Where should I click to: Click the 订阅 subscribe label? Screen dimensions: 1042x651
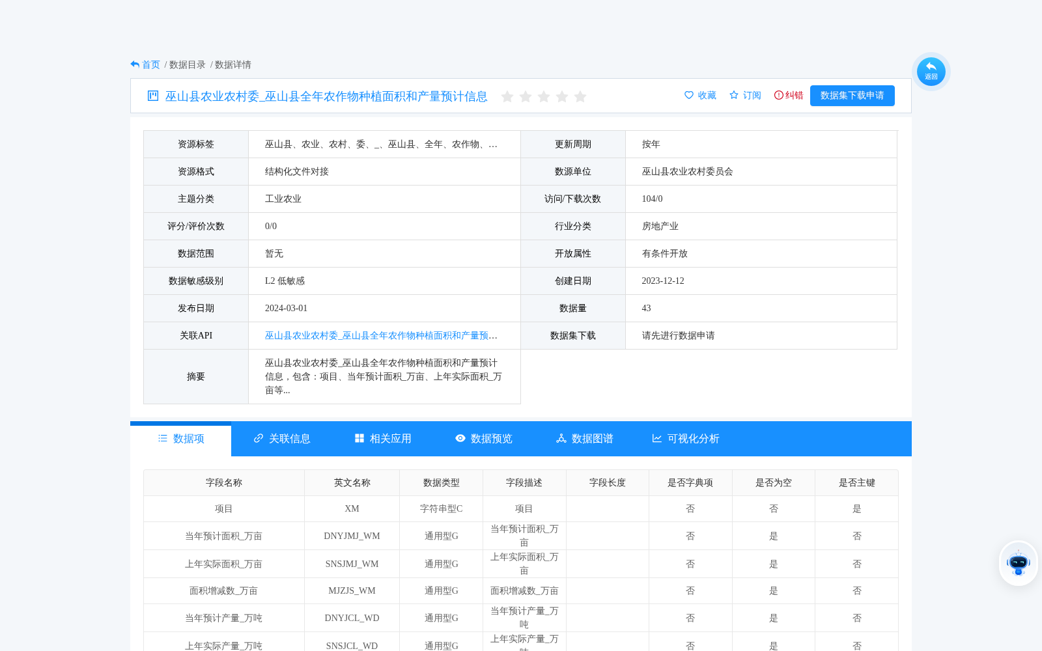(x=752, y=96)
